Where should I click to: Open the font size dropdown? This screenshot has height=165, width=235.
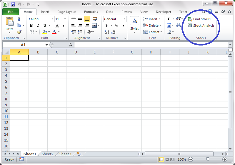click(x=65, y=19)
